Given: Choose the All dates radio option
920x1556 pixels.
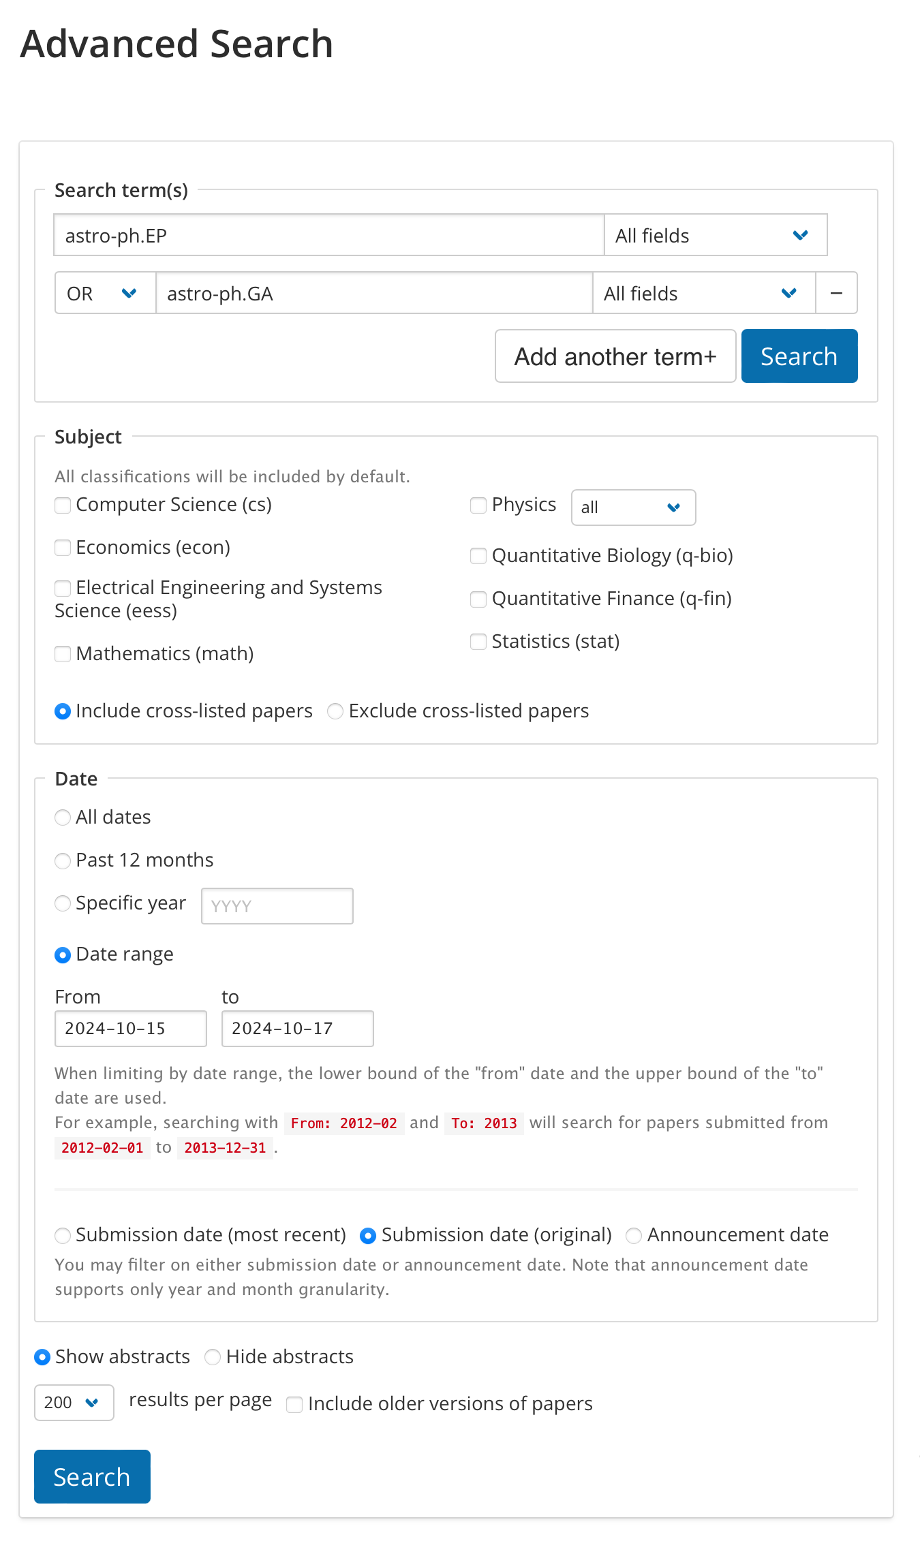Looking at the screenshot, I should tap(63, 818).
